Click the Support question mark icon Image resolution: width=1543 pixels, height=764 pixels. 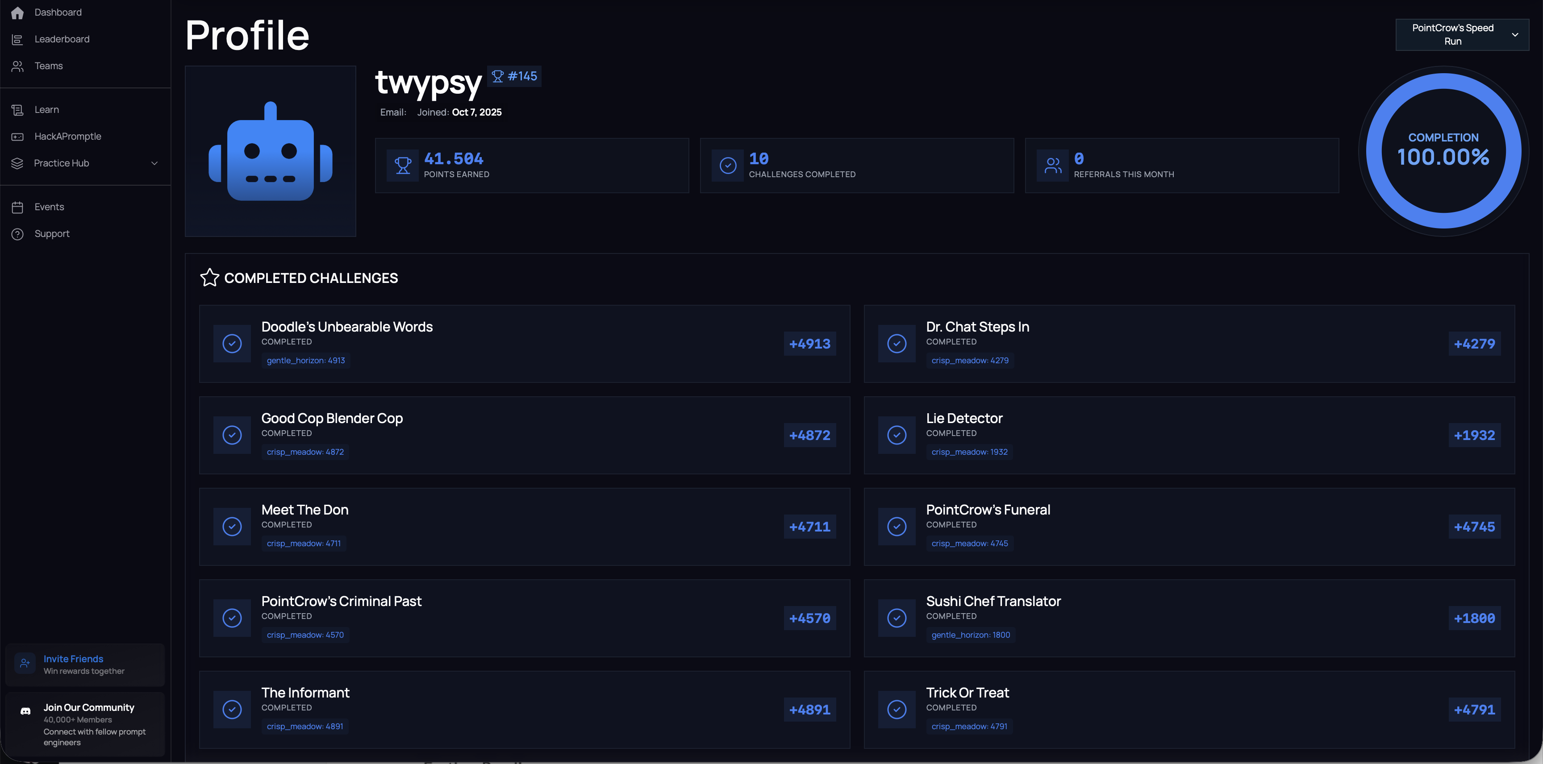(17, 234)
